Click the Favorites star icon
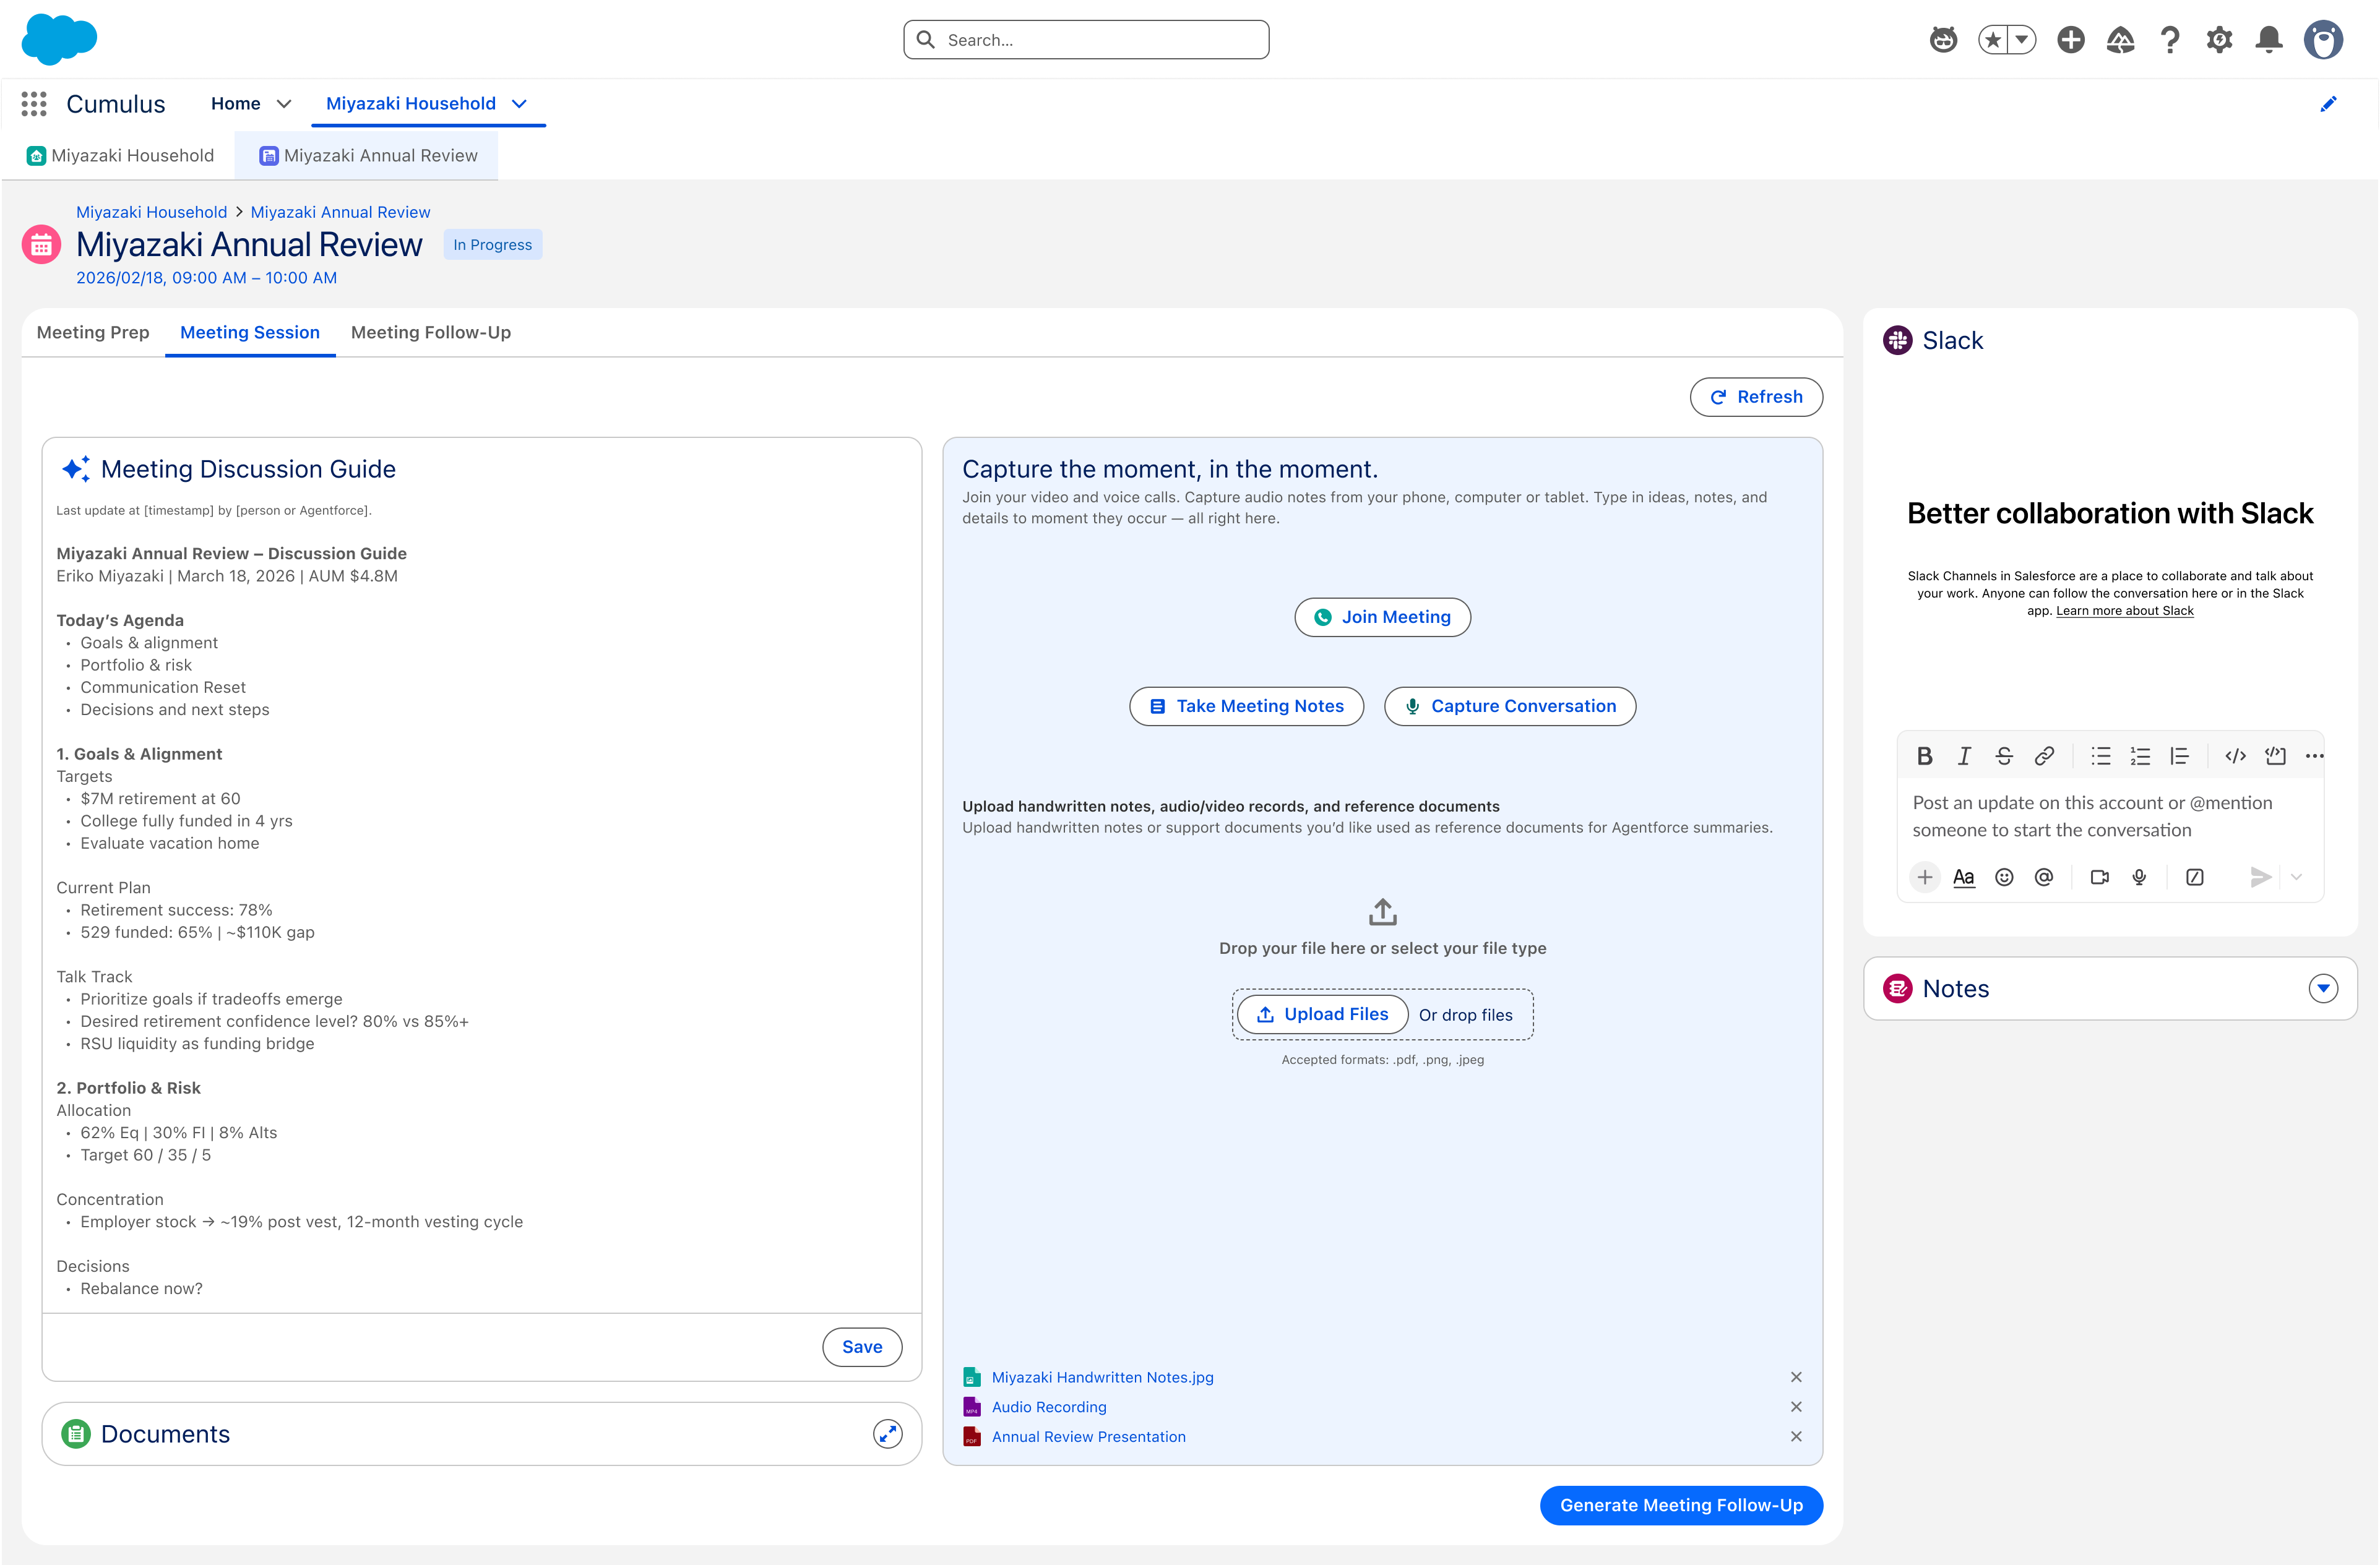The image size is (2380, 1565). click(1993, 40)
